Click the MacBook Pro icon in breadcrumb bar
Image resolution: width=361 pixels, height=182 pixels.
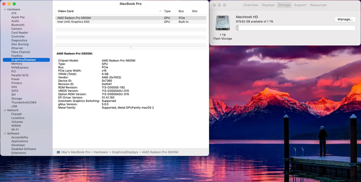click(58, 152)
